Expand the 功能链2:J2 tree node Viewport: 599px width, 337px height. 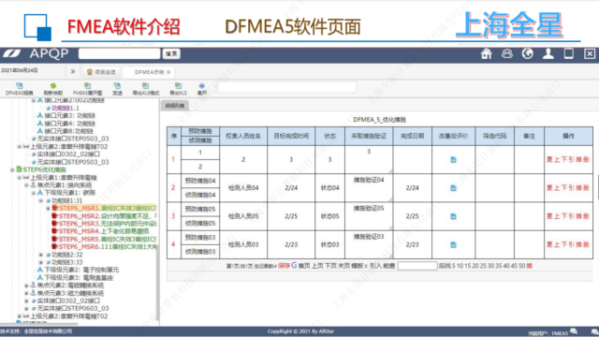[41, 255]
